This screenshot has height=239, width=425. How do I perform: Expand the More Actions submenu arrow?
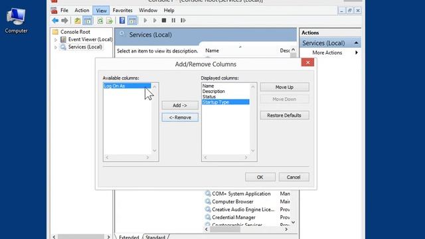coord(357,52)
